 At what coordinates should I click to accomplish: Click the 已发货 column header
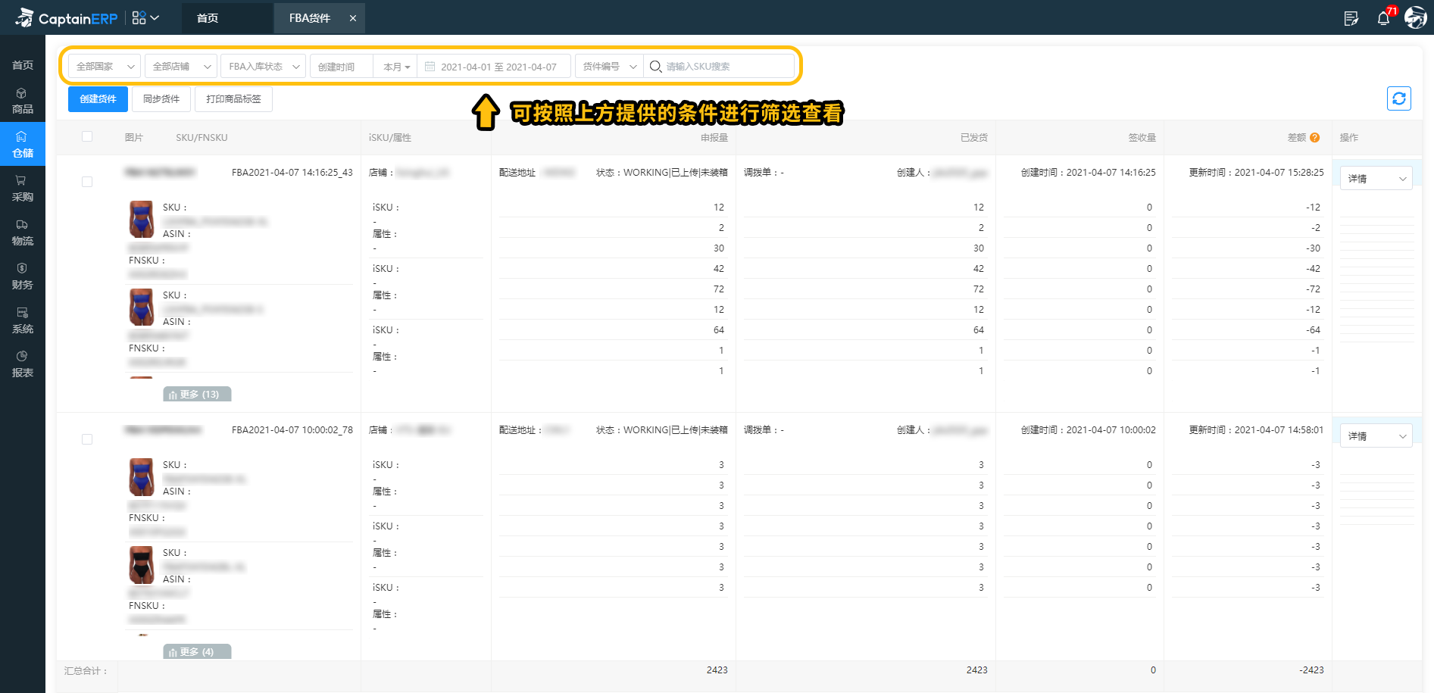tap(973, 138)
